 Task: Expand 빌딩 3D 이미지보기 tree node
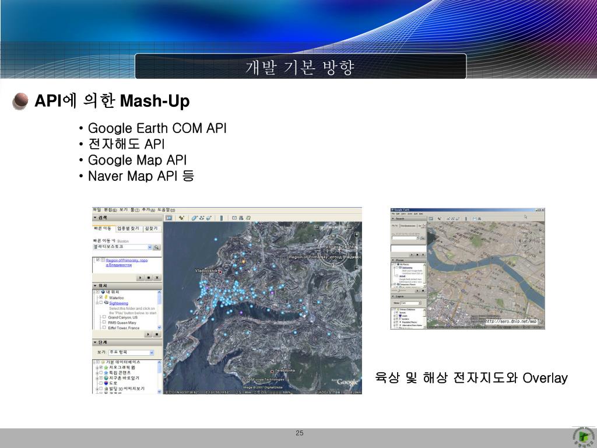(x=97, y=389)
